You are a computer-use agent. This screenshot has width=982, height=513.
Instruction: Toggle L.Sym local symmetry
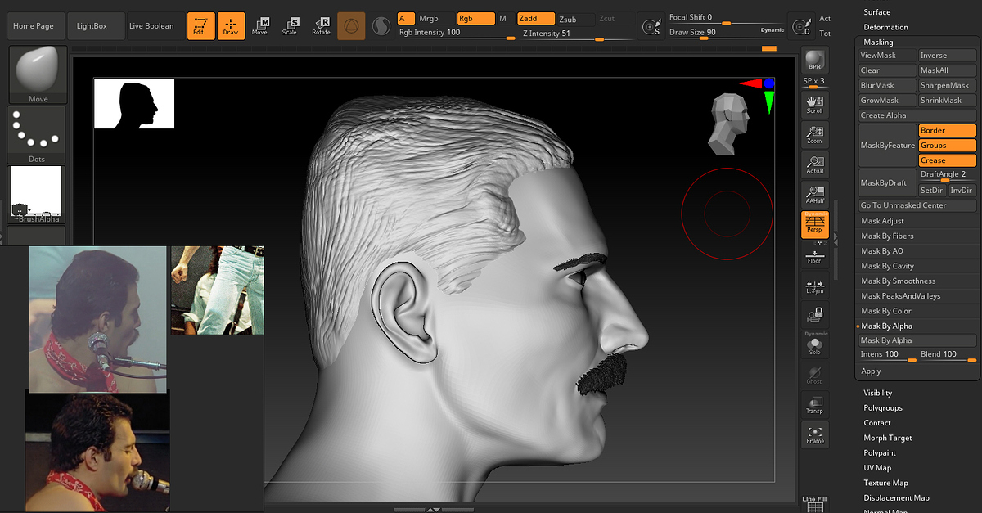[x=814, y=286]
